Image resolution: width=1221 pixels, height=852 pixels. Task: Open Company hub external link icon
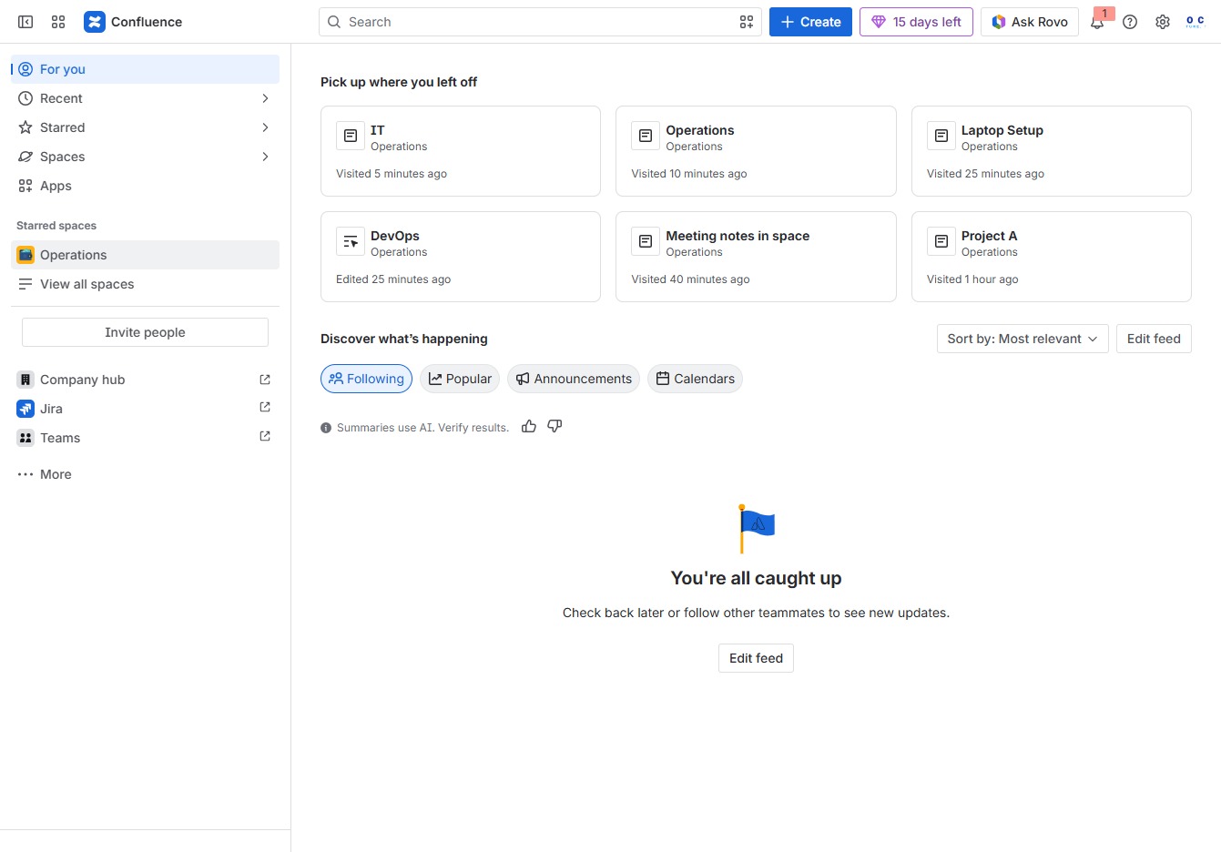coord(265,379)
